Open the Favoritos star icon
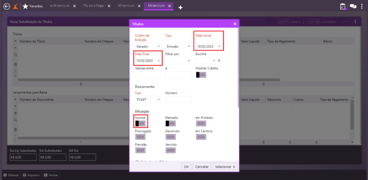 click(25, 6)
